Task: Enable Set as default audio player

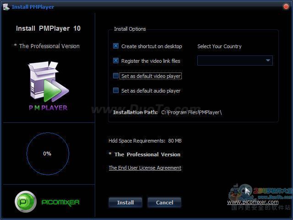Action: (116, 91)
